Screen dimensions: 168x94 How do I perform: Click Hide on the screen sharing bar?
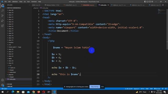coord(102,87)
